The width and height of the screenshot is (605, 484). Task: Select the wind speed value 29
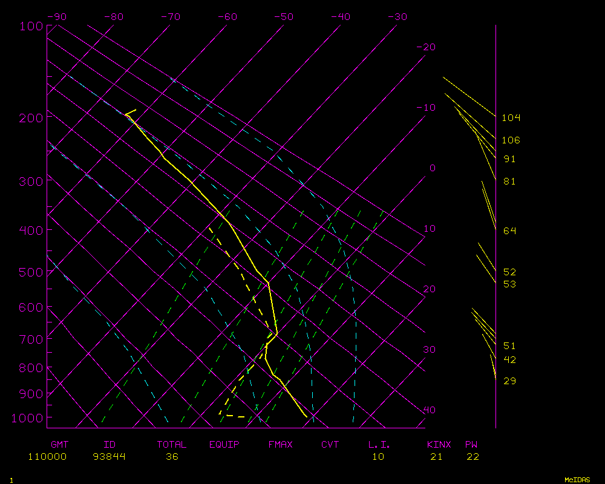tap(509, 381)
